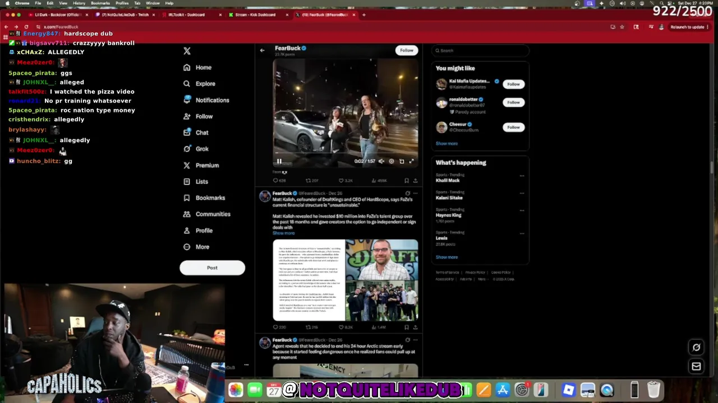Open Profile in the sidebar
This screenshot has height=403, width=718.
tap(198, 230)
